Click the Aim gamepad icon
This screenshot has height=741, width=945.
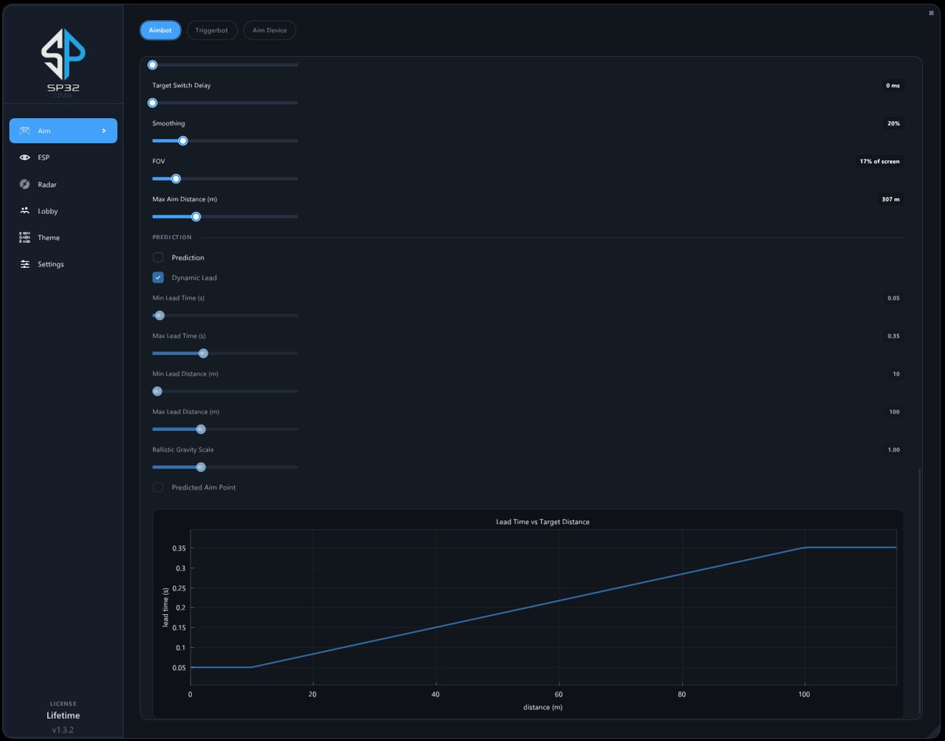click(x=25, y=131)
